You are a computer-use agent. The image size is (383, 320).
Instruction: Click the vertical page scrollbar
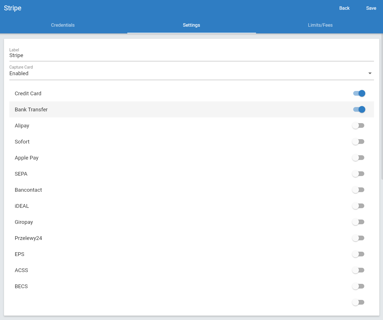tap(382, 107)
